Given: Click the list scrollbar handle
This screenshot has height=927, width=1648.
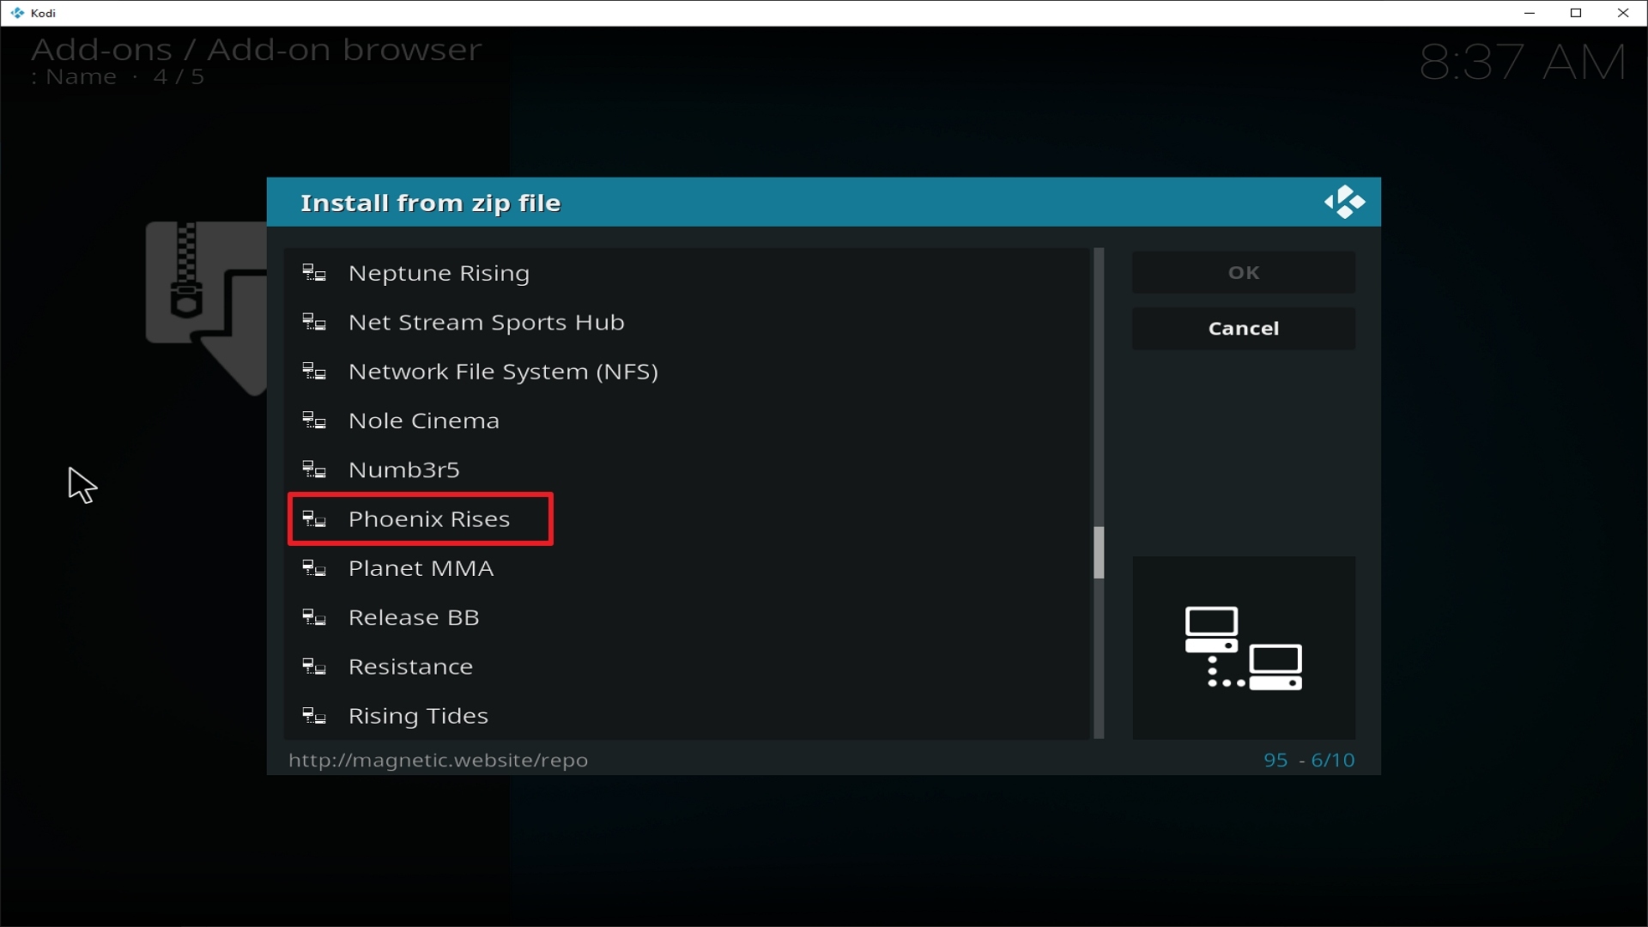Looking at the screenshot, I should [1099, 553].
